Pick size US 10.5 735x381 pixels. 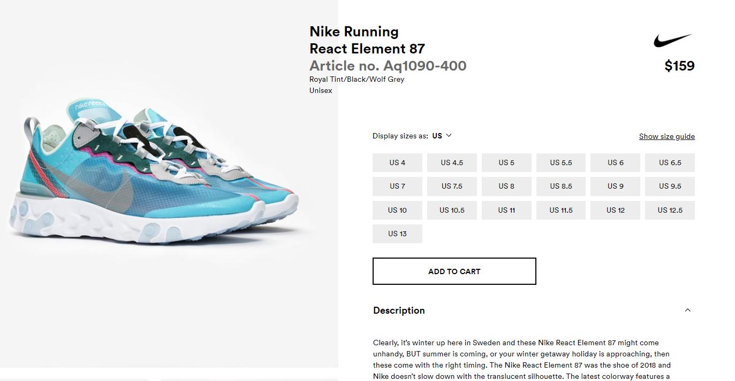pyautogui.click(x=452, y=210)
